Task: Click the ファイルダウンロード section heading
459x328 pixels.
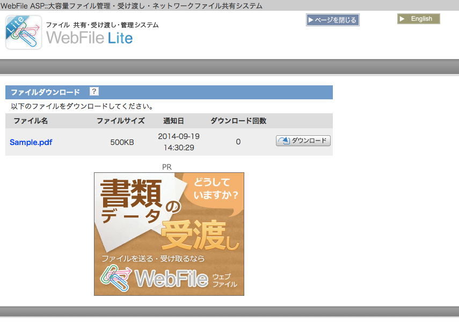Action: pos(46,92)
